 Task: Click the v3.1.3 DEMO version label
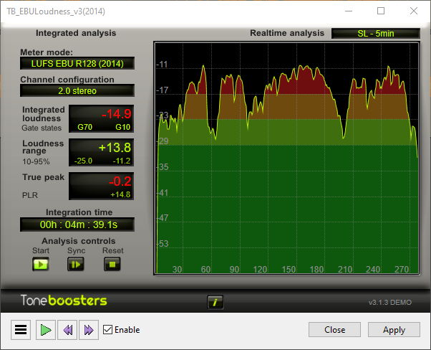point(390,303)
